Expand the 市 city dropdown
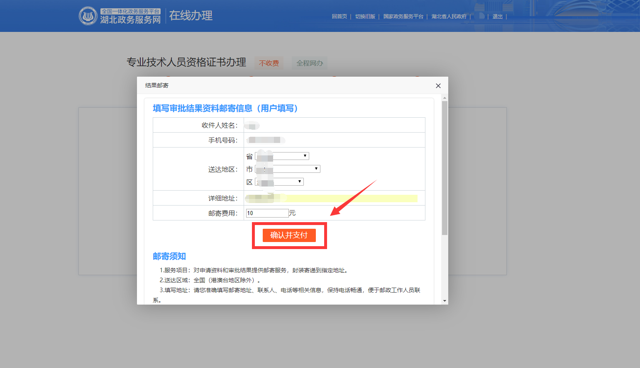The image size is (640, 368). [288, 169]
